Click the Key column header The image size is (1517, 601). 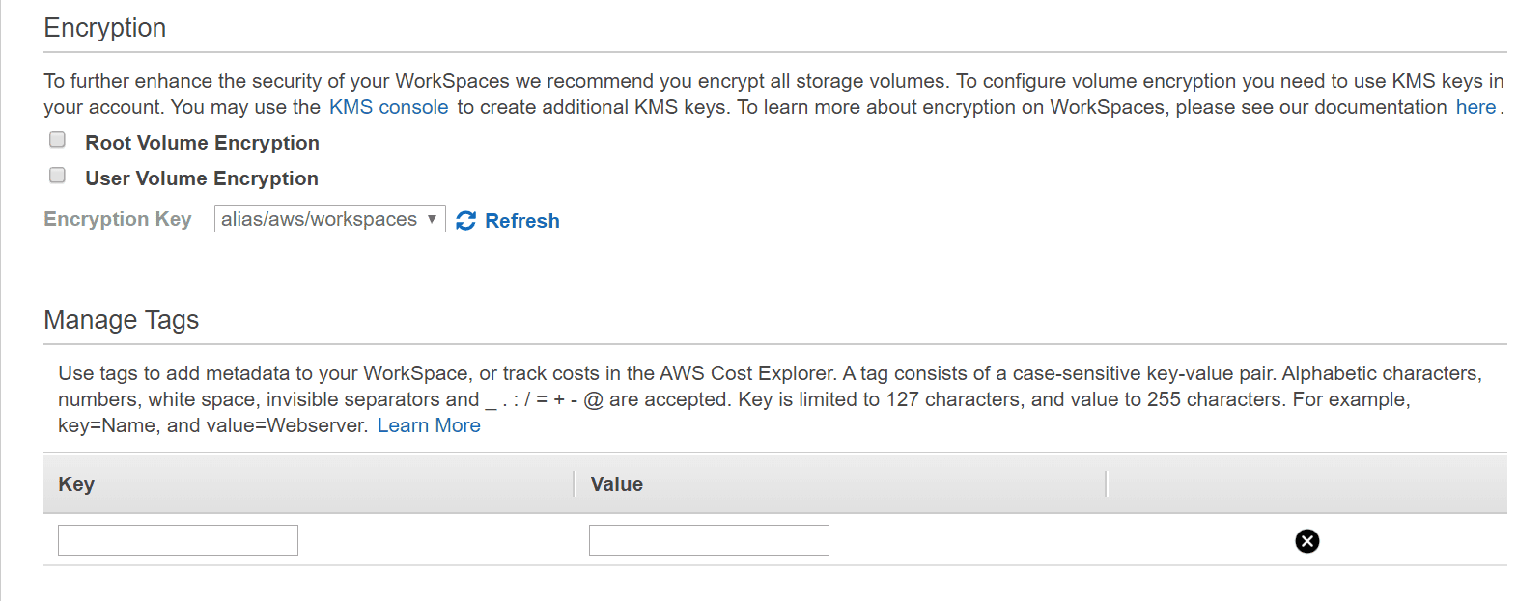tap(76, 484)
